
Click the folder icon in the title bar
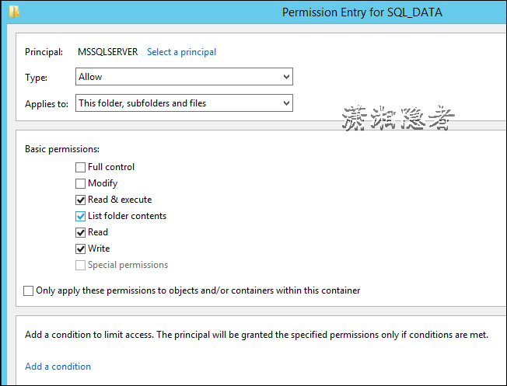click(x=14, y=12)
